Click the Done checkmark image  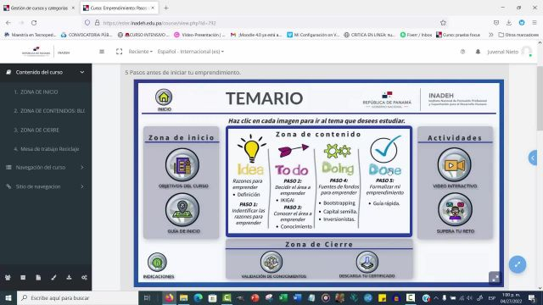point(385,149)
